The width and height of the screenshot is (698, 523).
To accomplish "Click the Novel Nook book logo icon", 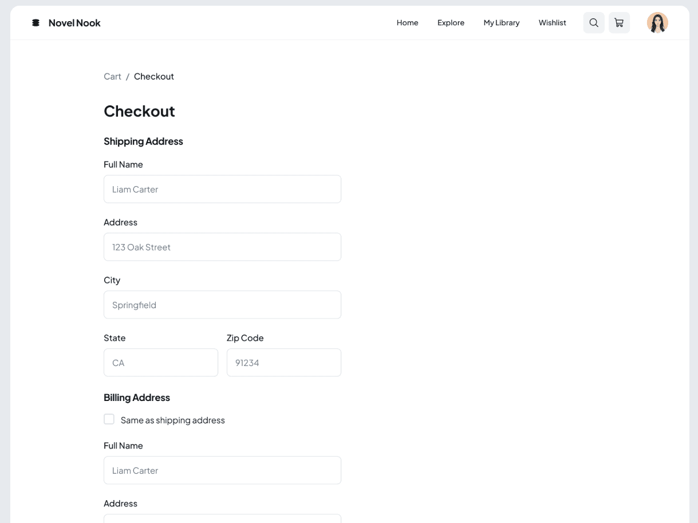I will pyautogui.click(x=36, y=22).
